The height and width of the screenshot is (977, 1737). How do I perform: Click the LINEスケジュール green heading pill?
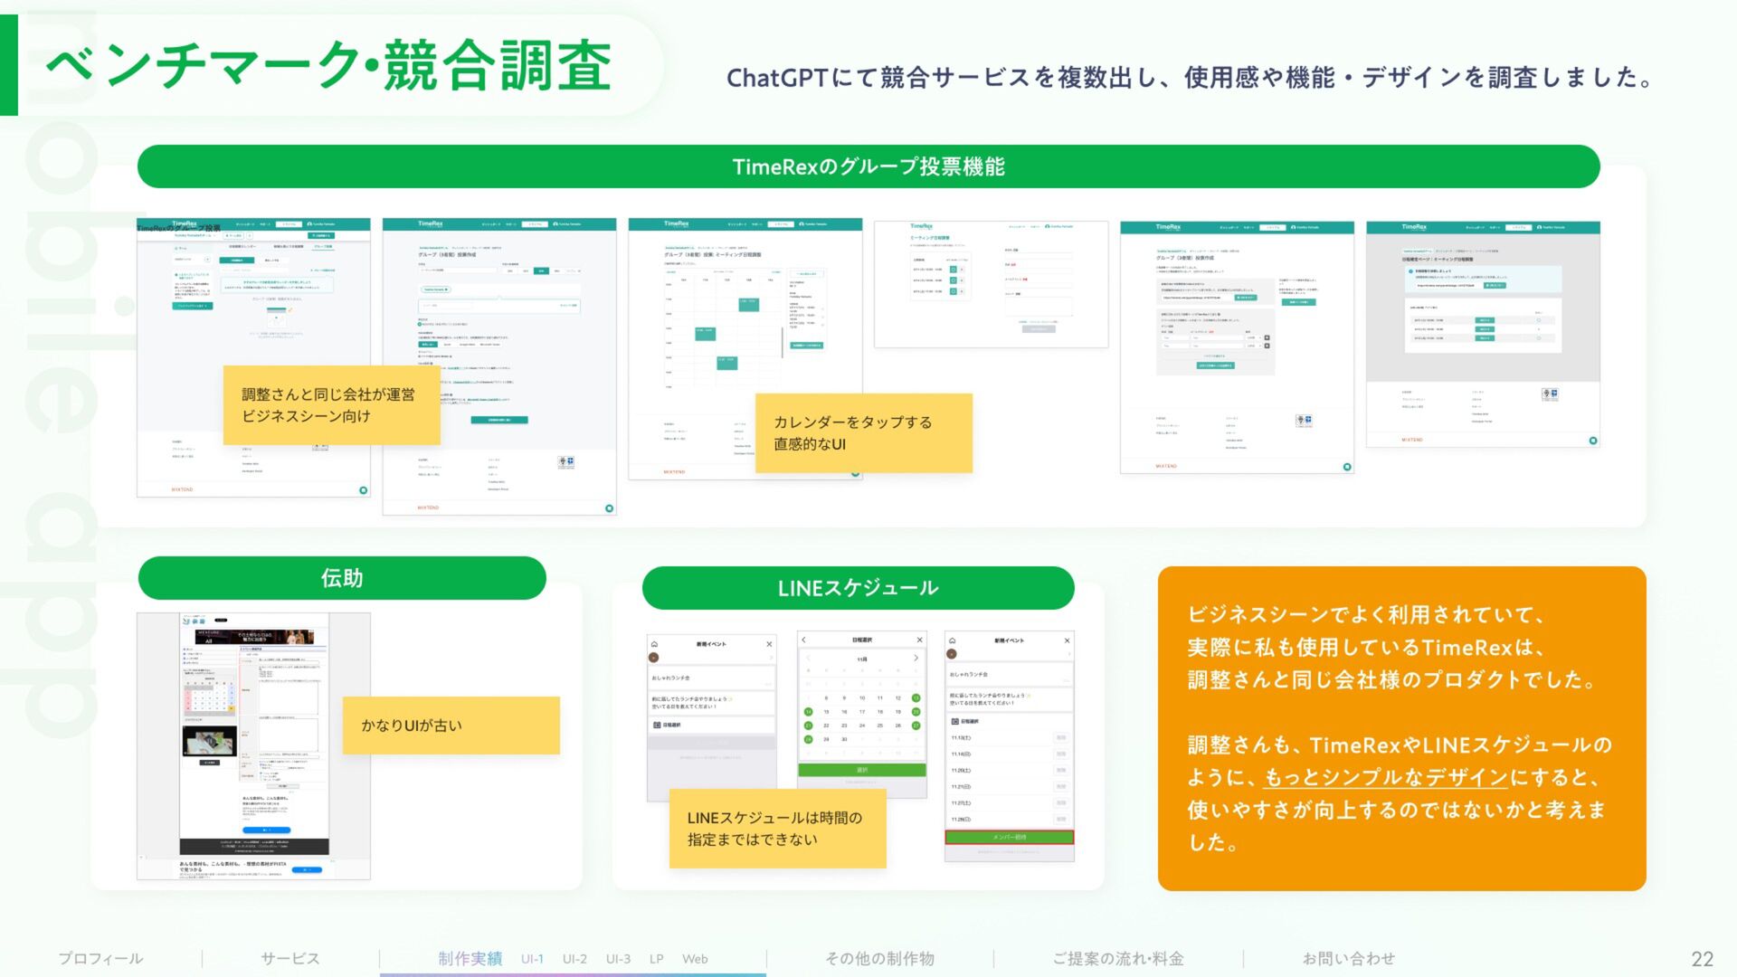point(859,588)
